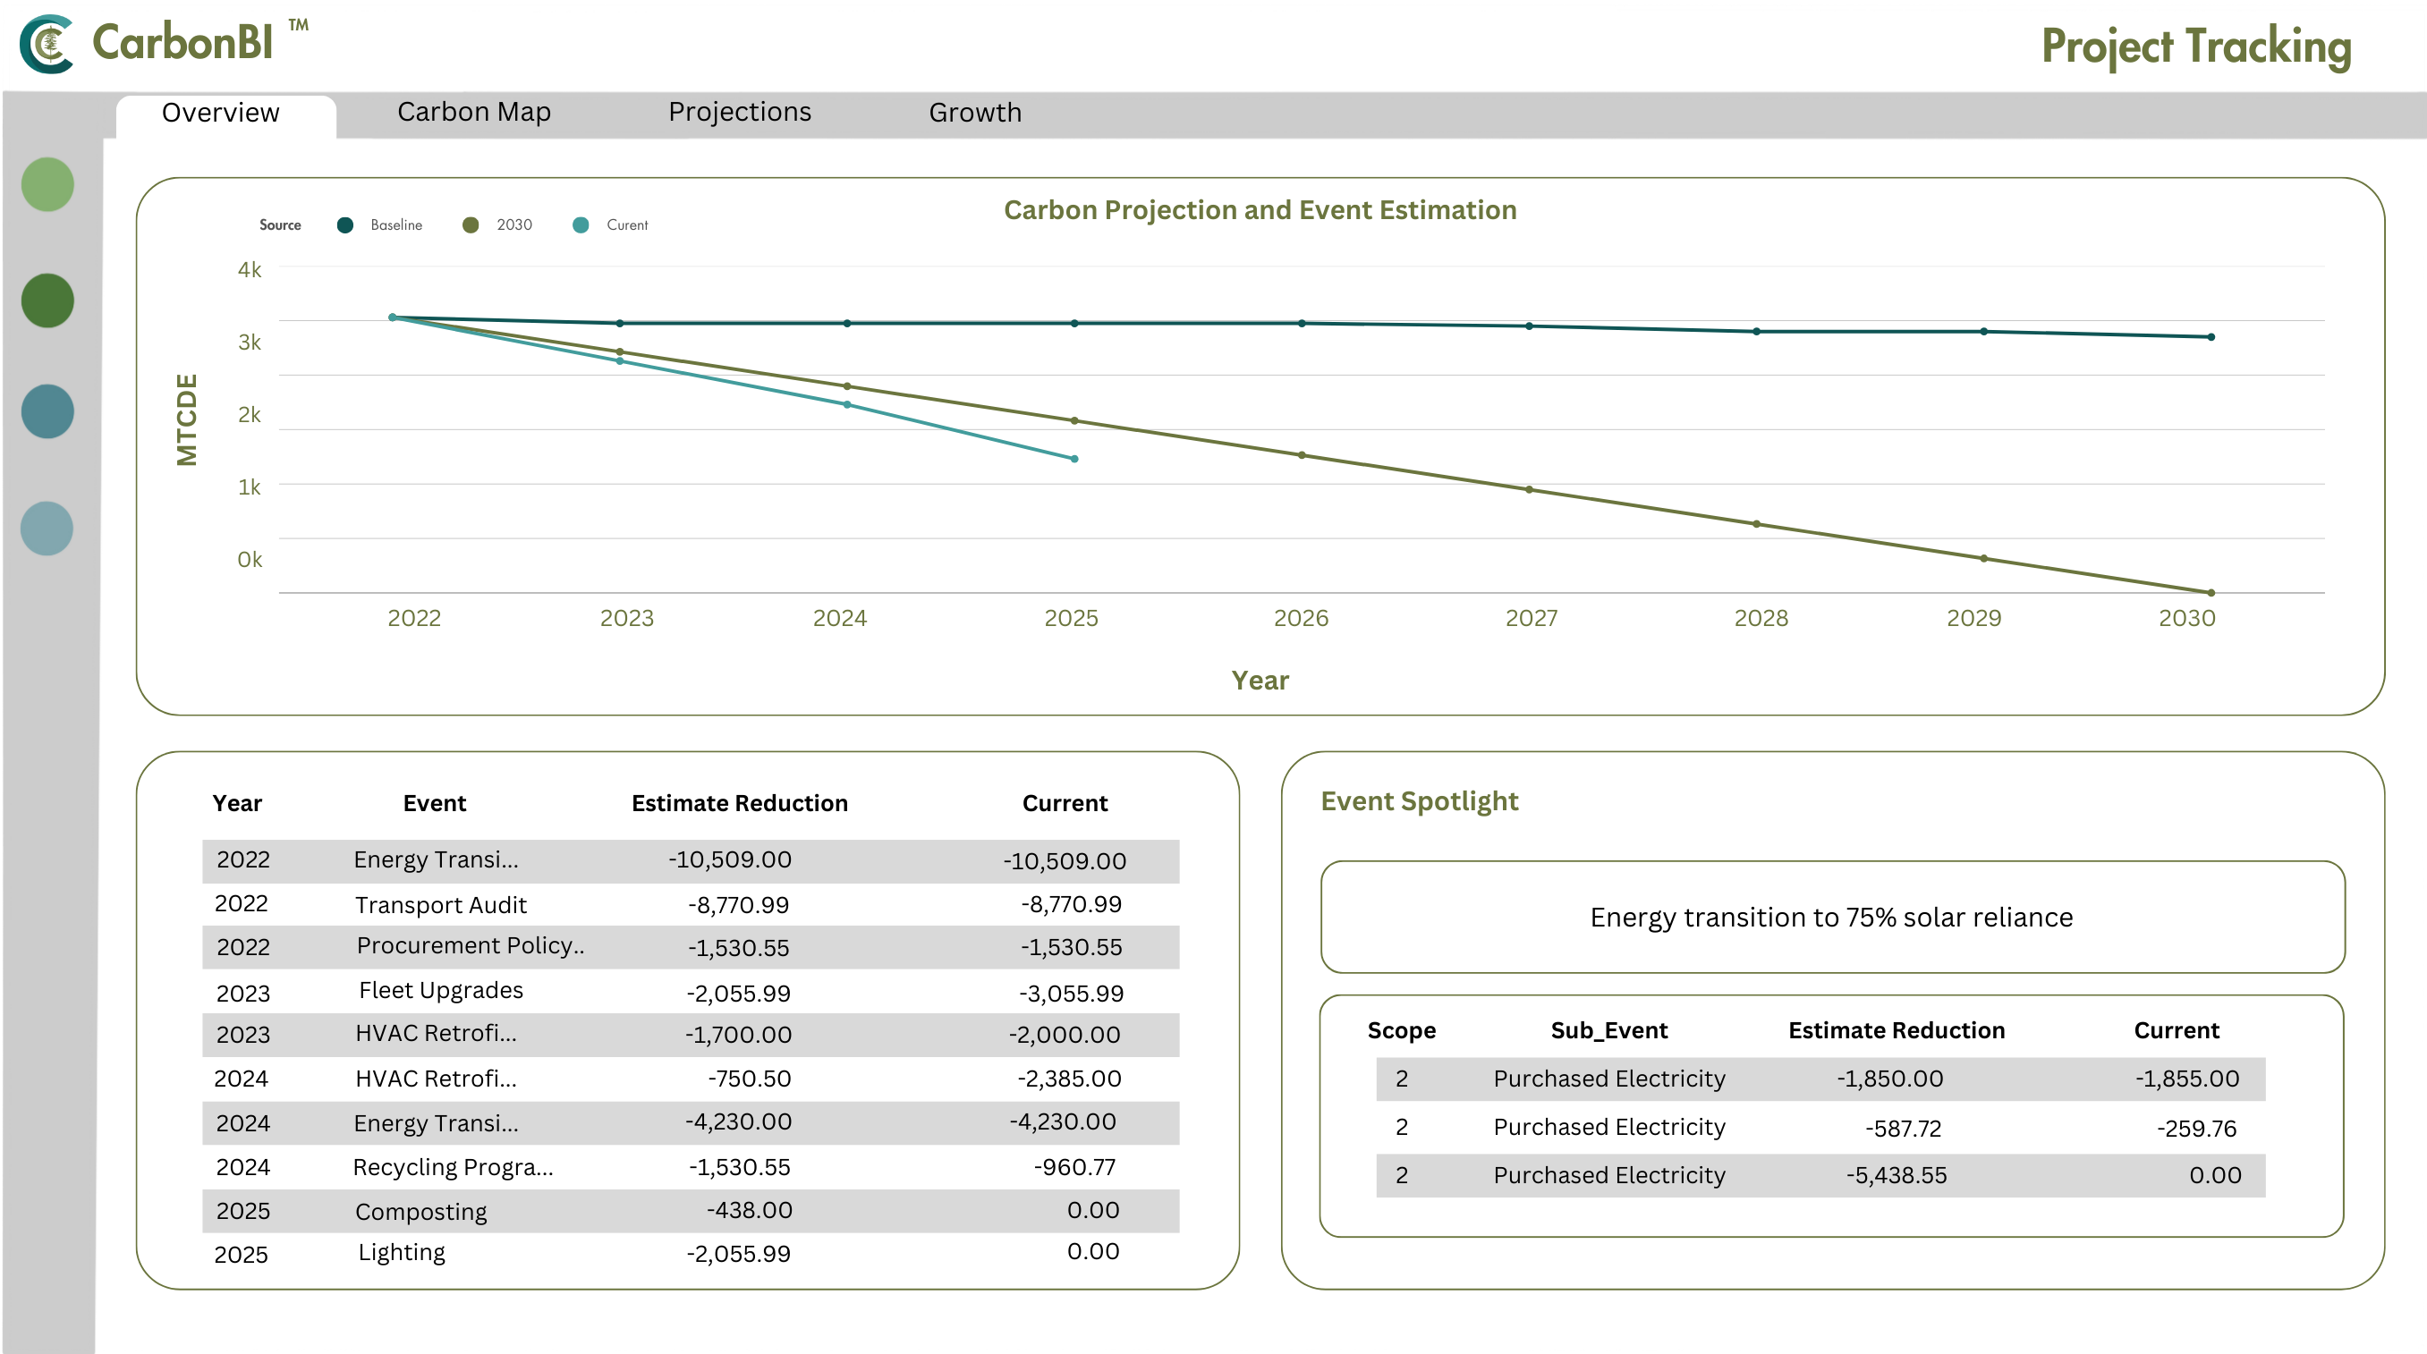Open the Carbon Map tab
Image resolution: width=2427 pixels, height=1354 pixels.
(x=474, y=112)
